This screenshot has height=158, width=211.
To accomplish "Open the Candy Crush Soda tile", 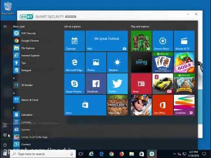I will coord(184,62).
